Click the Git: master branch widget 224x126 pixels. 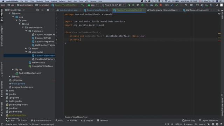pyautogui.click(x=200, y=124)
